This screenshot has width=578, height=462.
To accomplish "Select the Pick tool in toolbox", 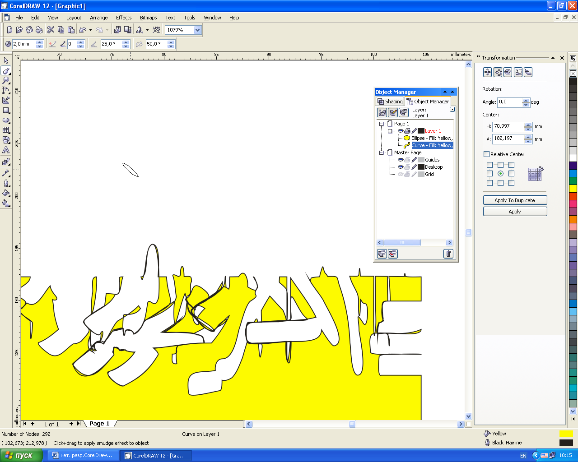I will pos(6,60).
